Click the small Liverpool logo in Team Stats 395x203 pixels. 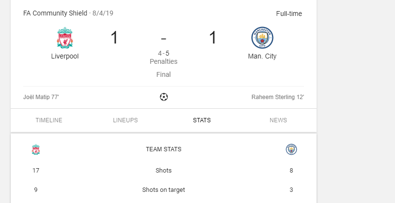[x=36, y=149]
